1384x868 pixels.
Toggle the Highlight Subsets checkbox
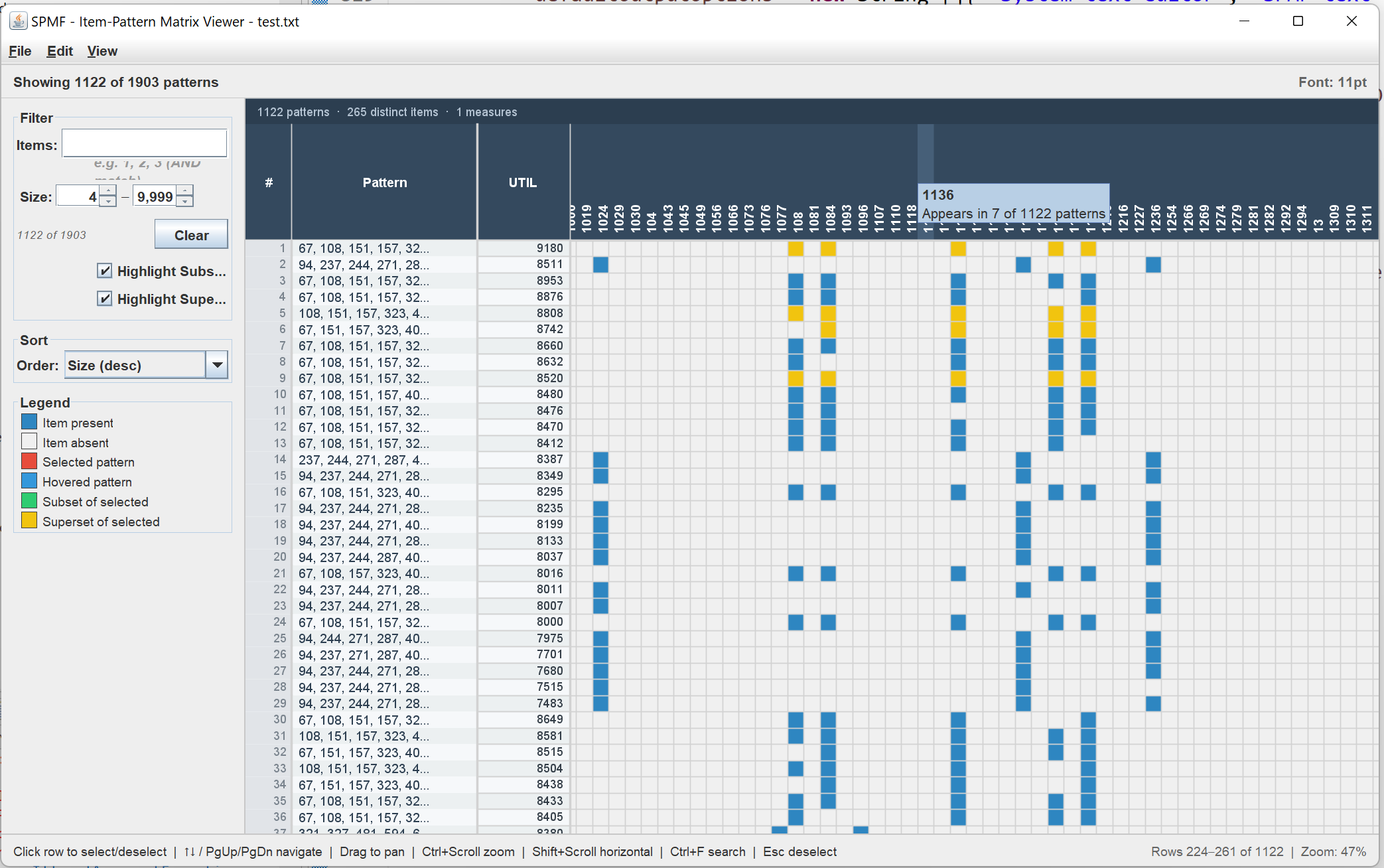pos(104,271)
